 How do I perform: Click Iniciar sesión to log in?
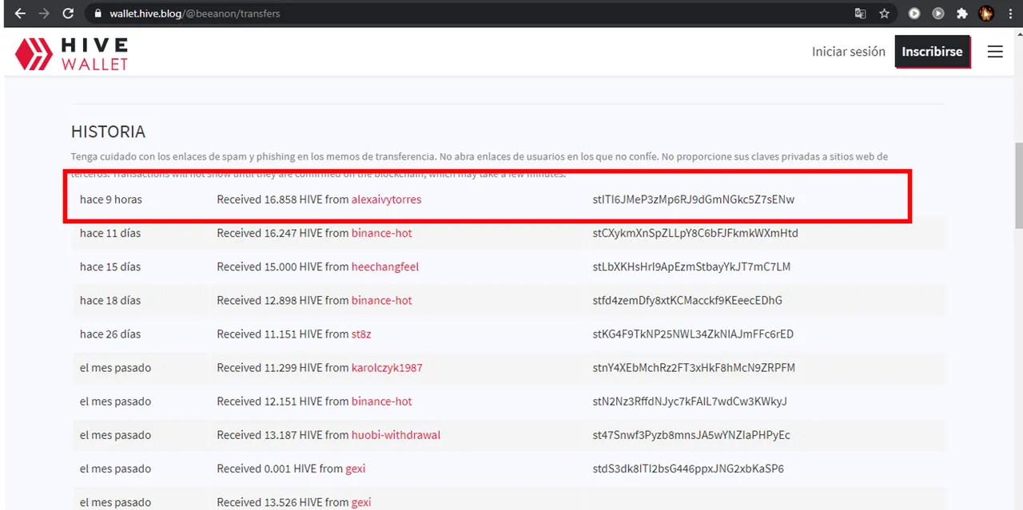(848, 52)
